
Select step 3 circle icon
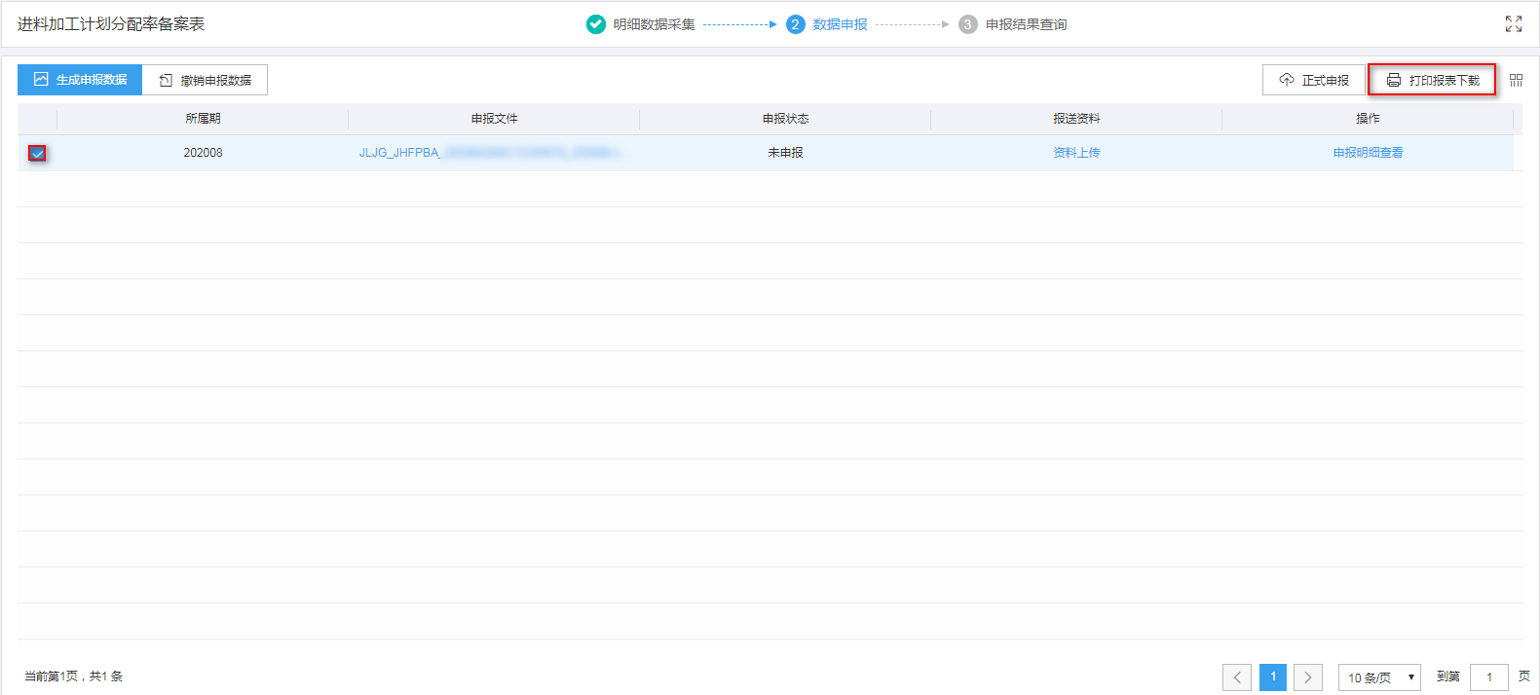[x=967, y=24]
